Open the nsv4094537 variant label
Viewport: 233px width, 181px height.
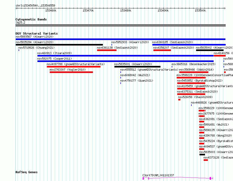point(216,146)
